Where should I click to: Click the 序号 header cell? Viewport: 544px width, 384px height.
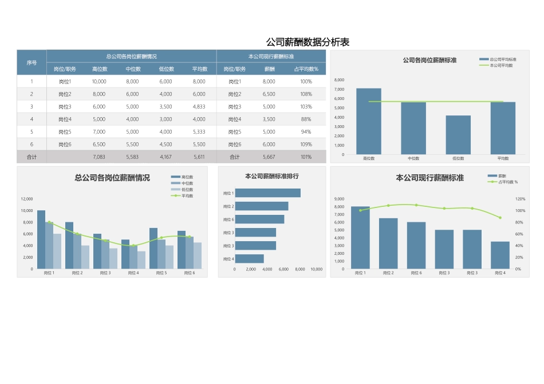[x=31, y=63]
